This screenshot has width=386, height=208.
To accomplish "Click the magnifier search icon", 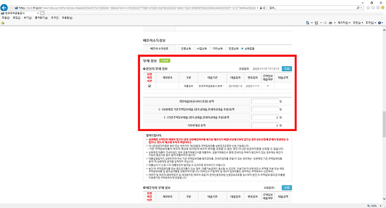I will (x=358, y=8).
